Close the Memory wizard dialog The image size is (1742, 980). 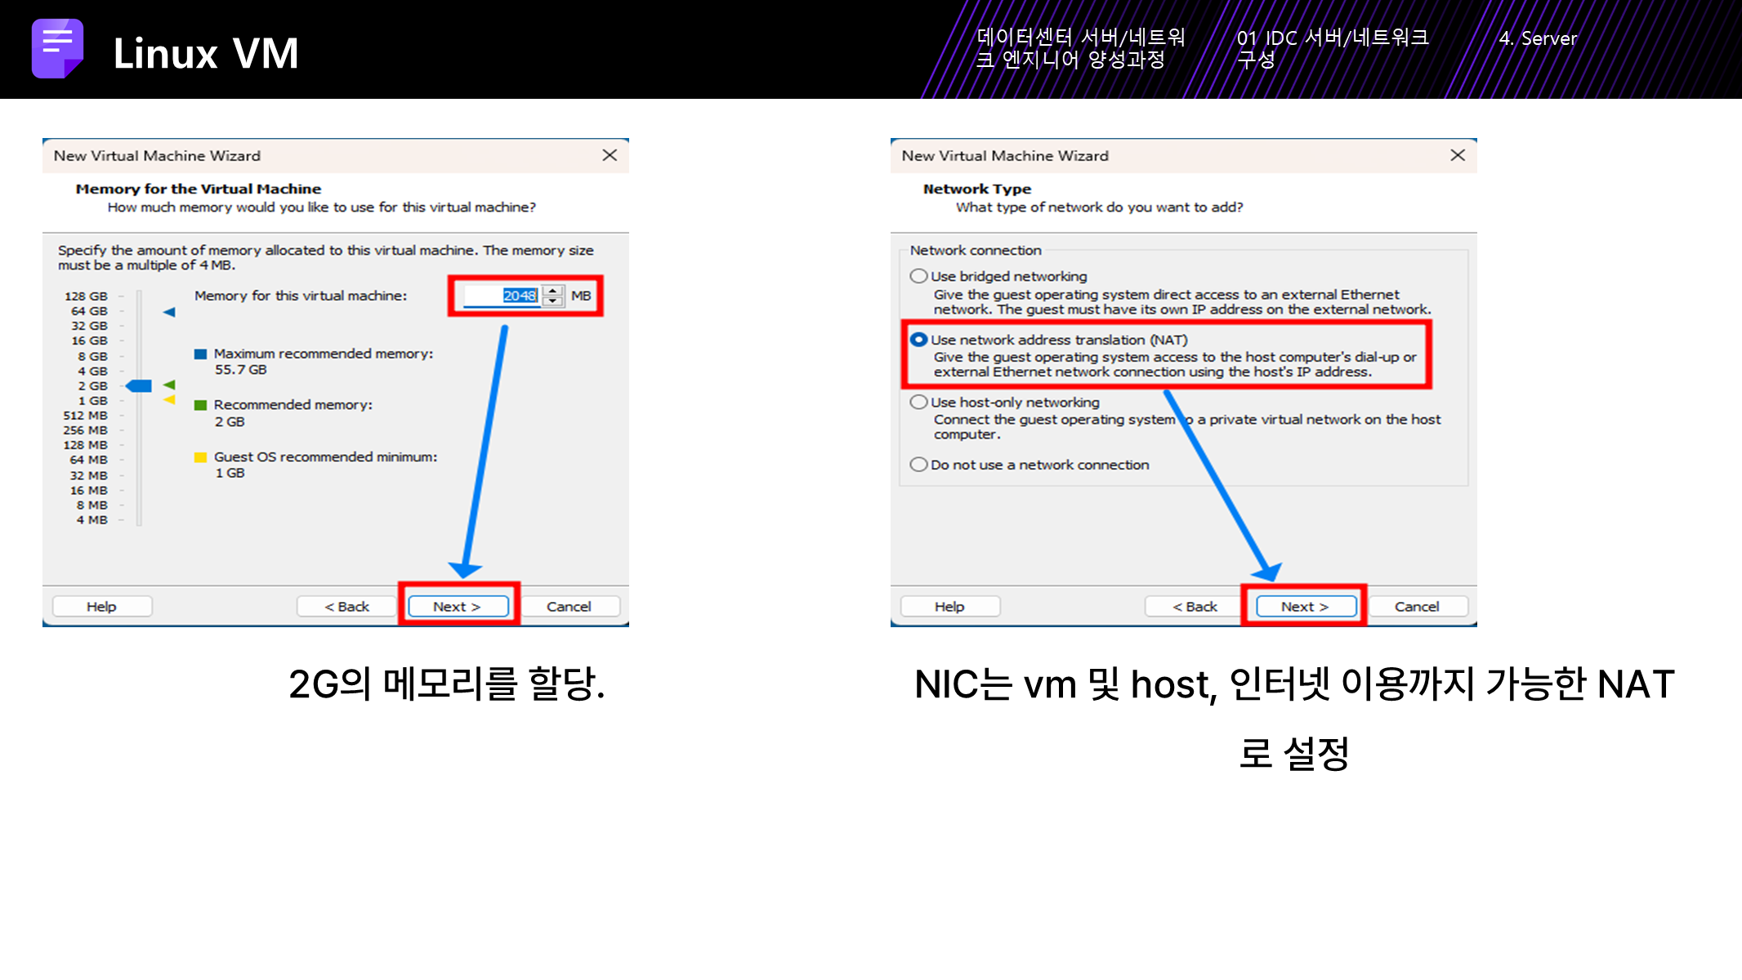pos(610,155)
